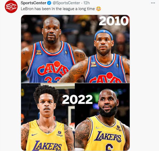Click the blue verified badge next to SportsCenter
The image size is (159, 151).
[x=49, y=3]
